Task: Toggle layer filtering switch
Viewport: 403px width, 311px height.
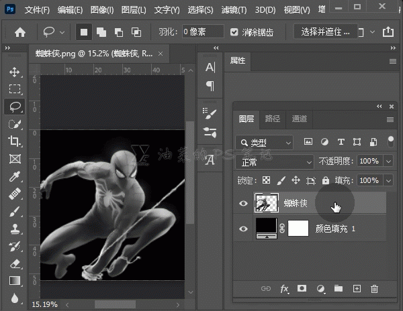Action: coord(390,142)
